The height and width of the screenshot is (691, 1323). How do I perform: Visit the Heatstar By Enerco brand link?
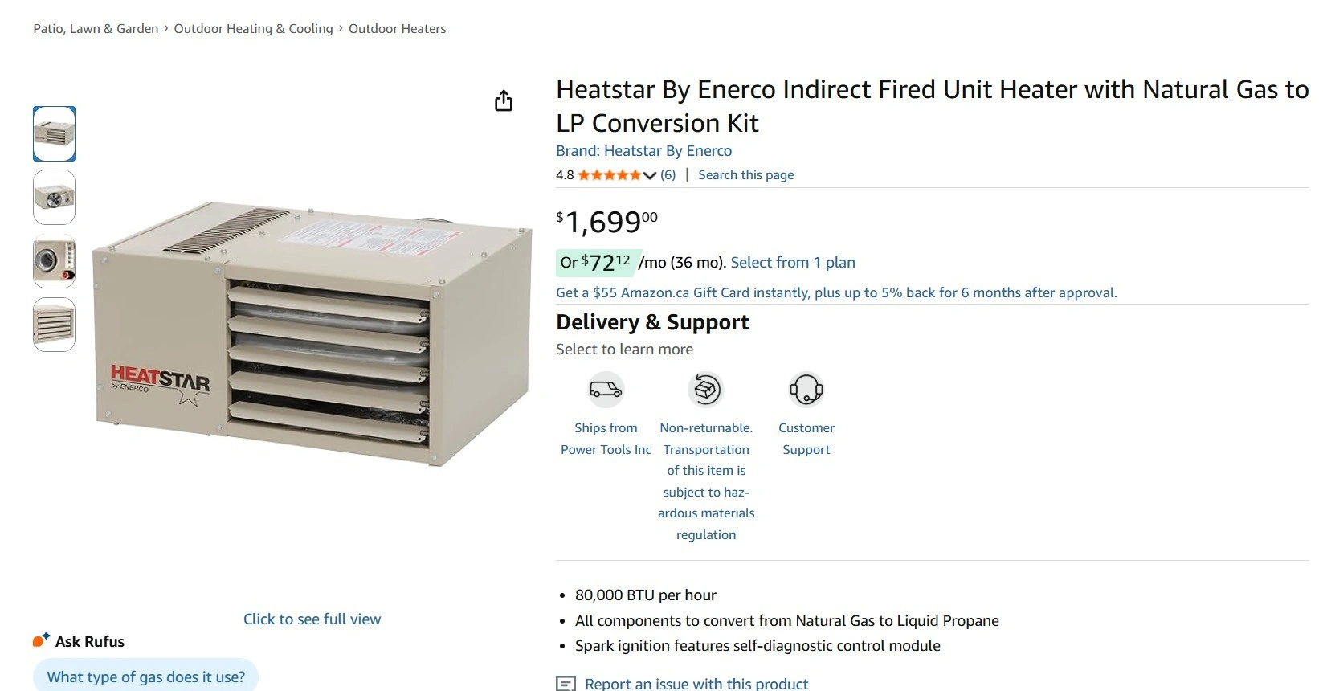point(643,151)
